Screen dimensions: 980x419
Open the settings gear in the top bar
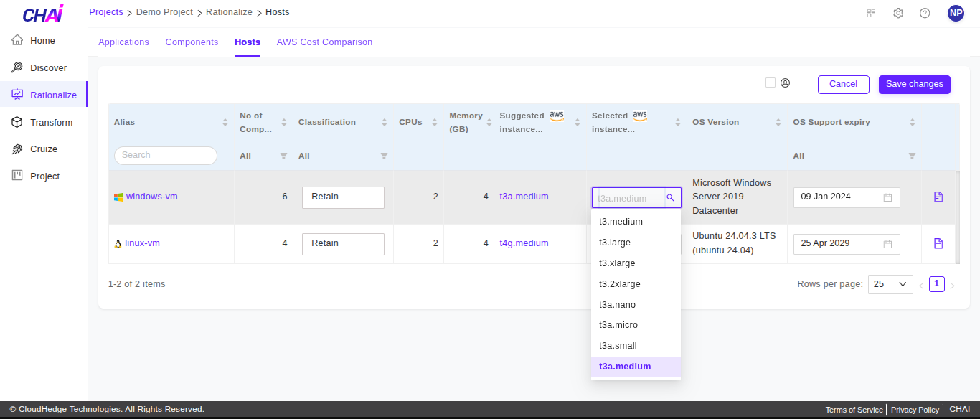click(x=897, y=12)
